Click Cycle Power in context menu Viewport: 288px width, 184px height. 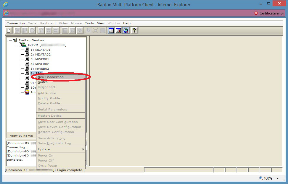[x=61, y=165]
